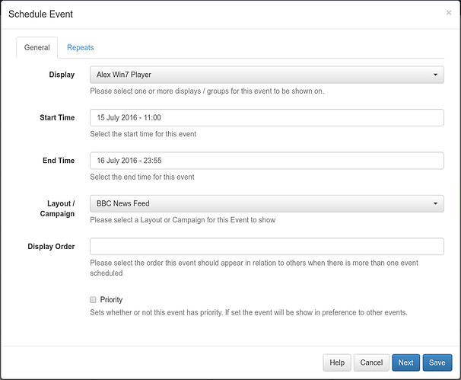Expand the Layout / Campaign dropdown
The height and width of the screenshot is (380, 461).
click(266, 203)
